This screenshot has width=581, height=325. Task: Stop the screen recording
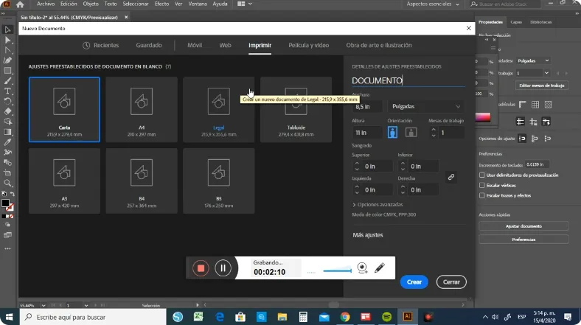(200, 268)
